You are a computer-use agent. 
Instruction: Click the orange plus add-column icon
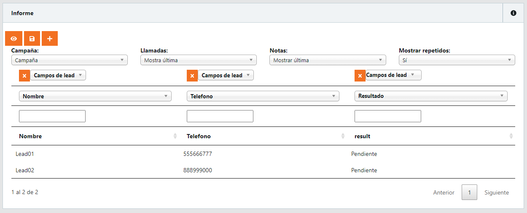[x=50, y=39]
